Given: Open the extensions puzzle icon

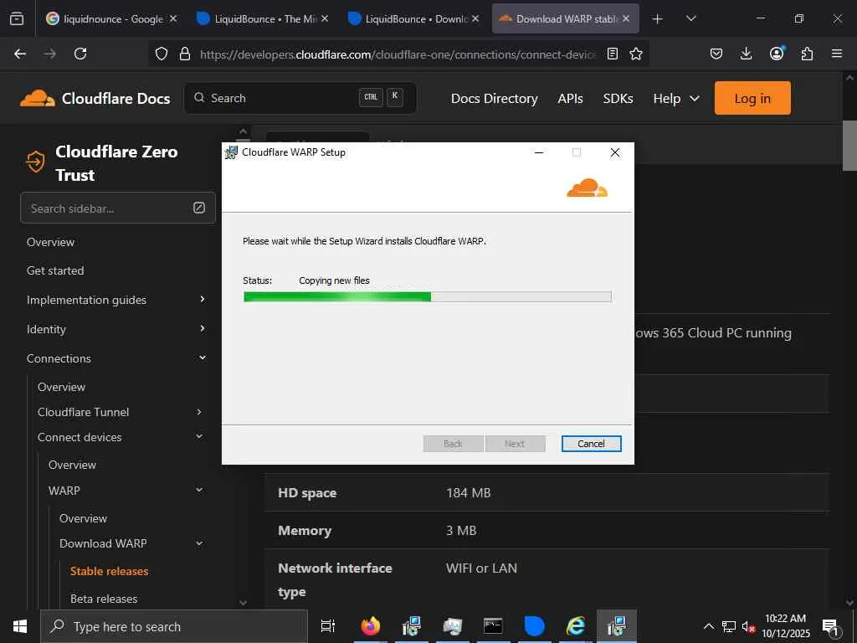Looking at the screenshot, I should point(807,54).
